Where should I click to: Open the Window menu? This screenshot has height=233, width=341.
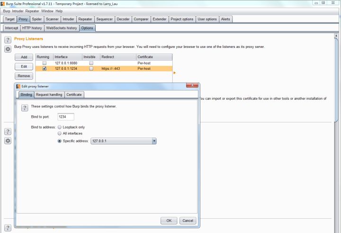pos(47,11)
